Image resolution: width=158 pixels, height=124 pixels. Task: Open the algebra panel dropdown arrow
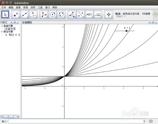click(11, 22)
